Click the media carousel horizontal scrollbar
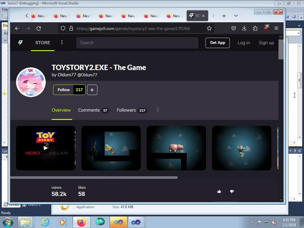Image resolution: width=304 pixels, height=228 pixels. pyautogui.click(x=94, y=178)
